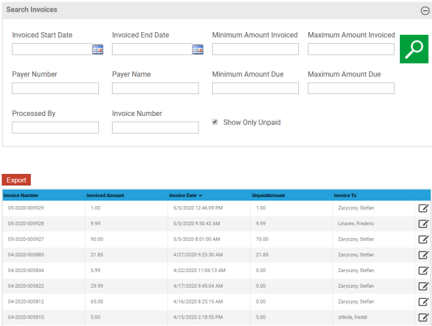Screen dimensions: 432x326
Task: Open calendar picker for Invoiced Start Date
Action: coord(98,49)
